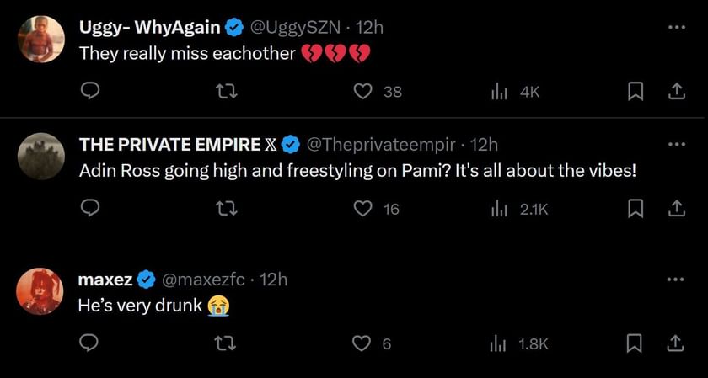The image size is (708, 378).
Task: Open more options on maxez's tweet
Action: (x=676, y=280)
